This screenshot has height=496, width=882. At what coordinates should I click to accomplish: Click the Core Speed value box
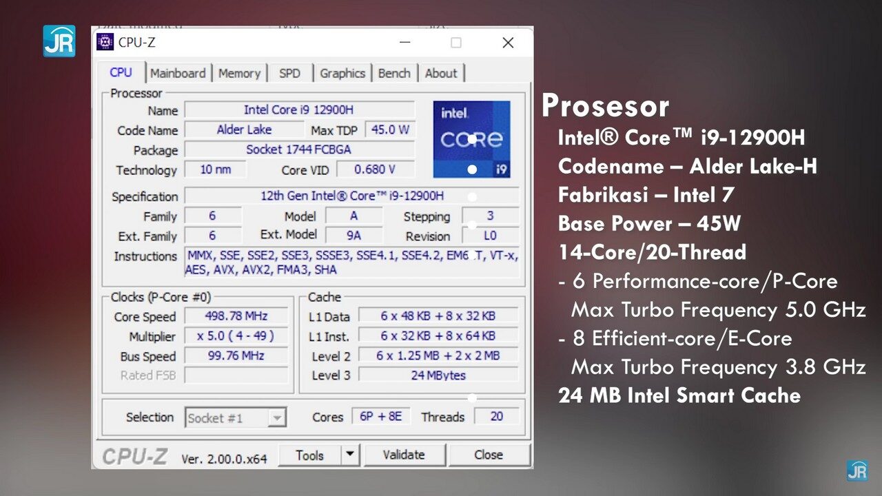click(x=235, y=317)
